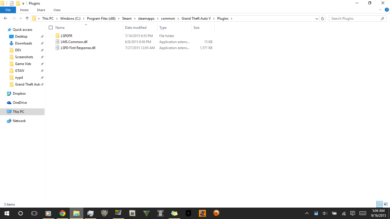Open the Customize Quick Access Toolbar dropdown
Image resolution: width=390 pixels, height=219 pixels.
23,3
